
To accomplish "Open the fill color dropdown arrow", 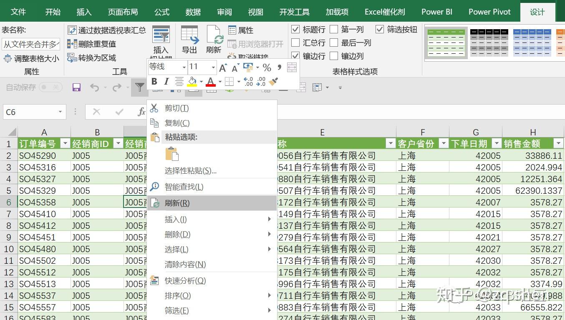I will (201, 82).
